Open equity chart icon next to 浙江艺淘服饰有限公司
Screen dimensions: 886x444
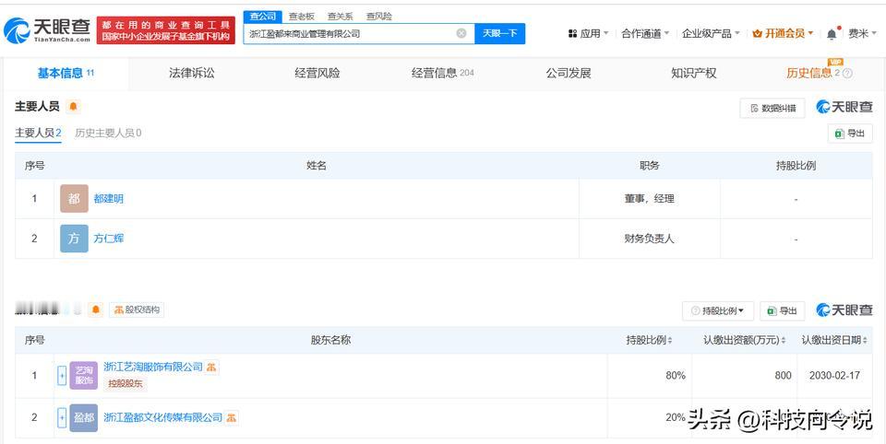click(x=211, y=368)
